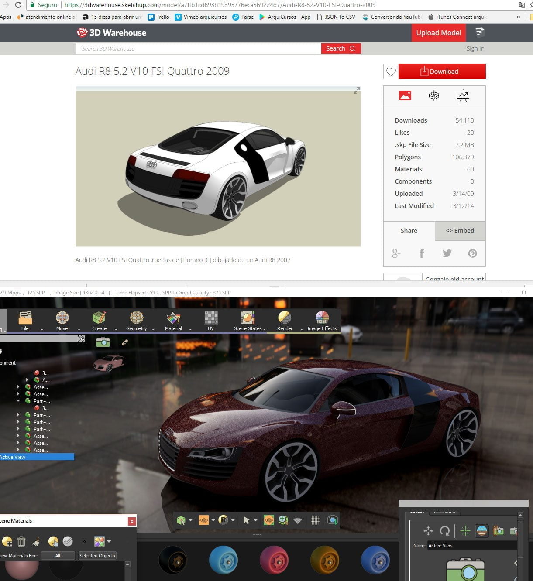Open the File ribbon tool

pyautogui.click(x=25, y=321)
